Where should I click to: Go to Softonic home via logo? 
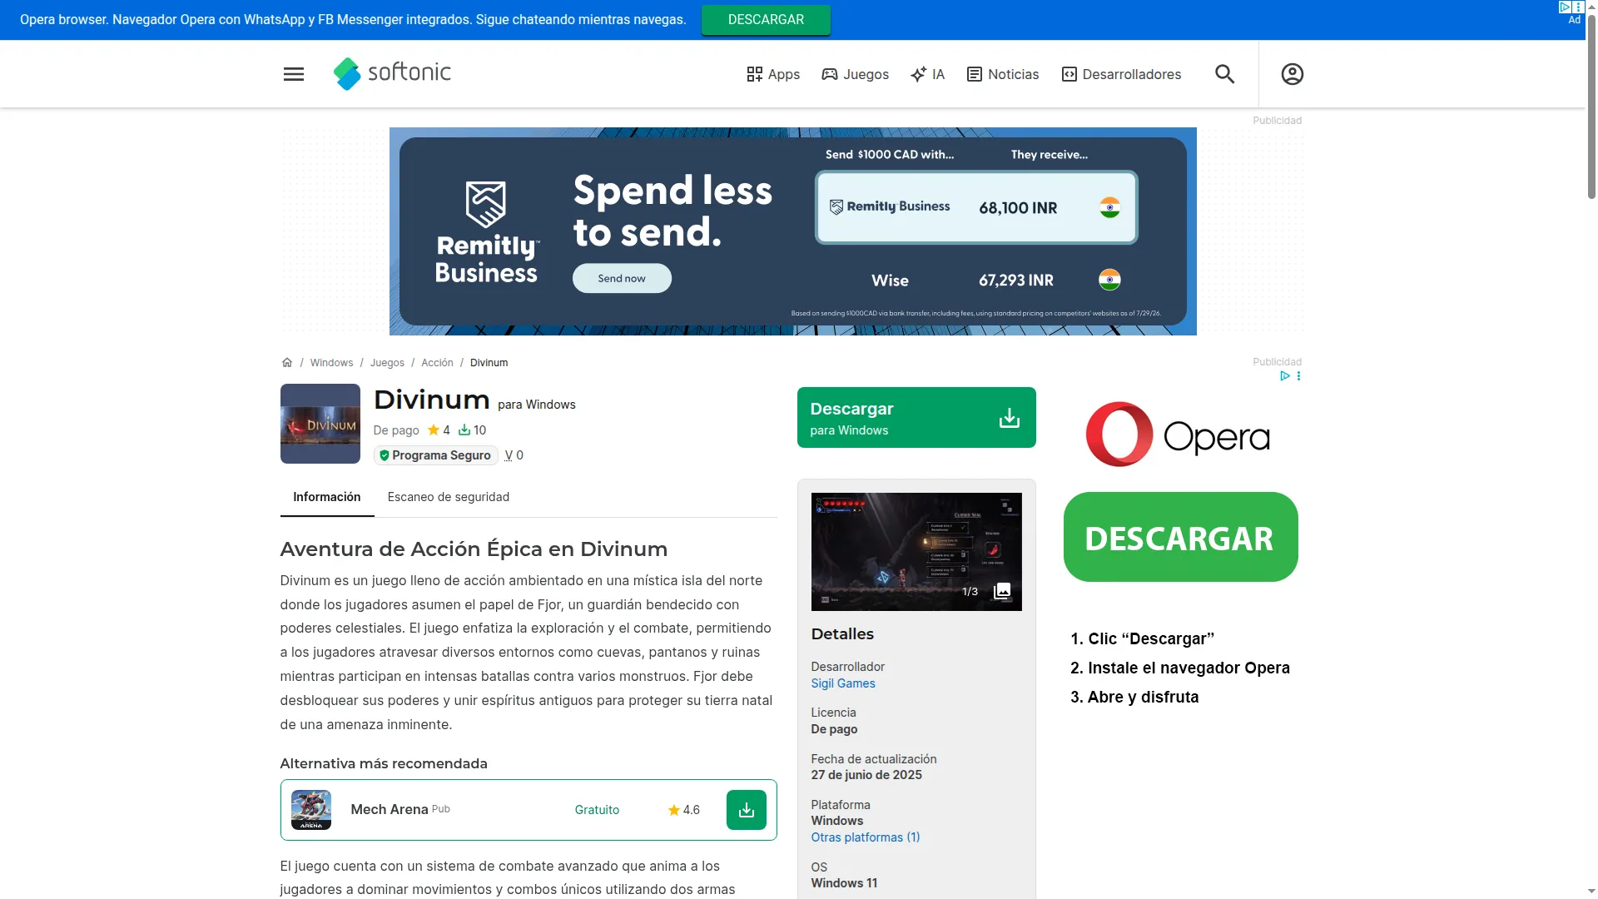tap(392, 73)
